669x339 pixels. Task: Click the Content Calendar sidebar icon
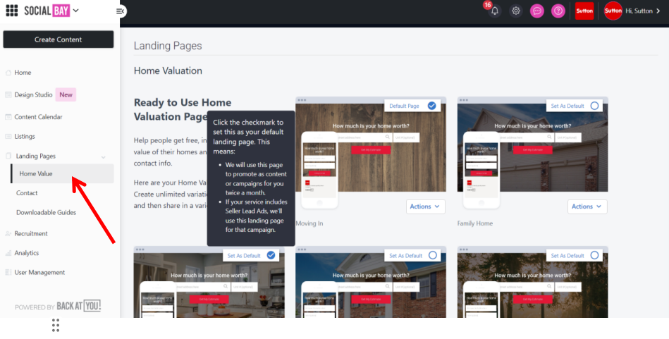click(8, 117)
